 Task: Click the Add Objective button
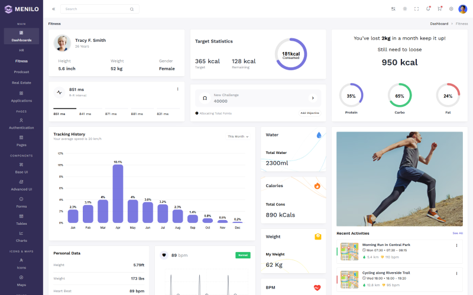click(309, 113)
